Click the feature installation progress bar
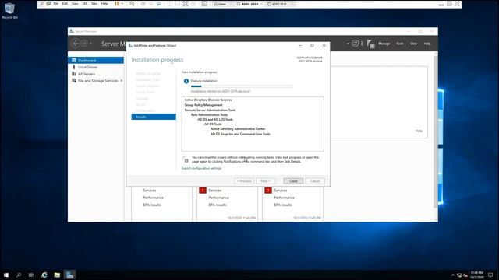 click(x=242, y=86)
